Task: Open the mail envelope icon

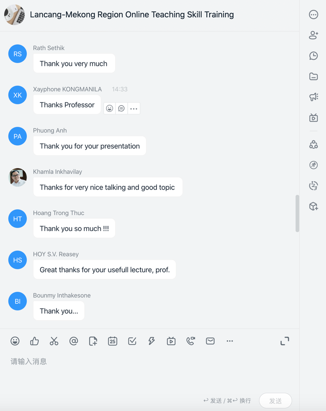Action: [210, 341]
